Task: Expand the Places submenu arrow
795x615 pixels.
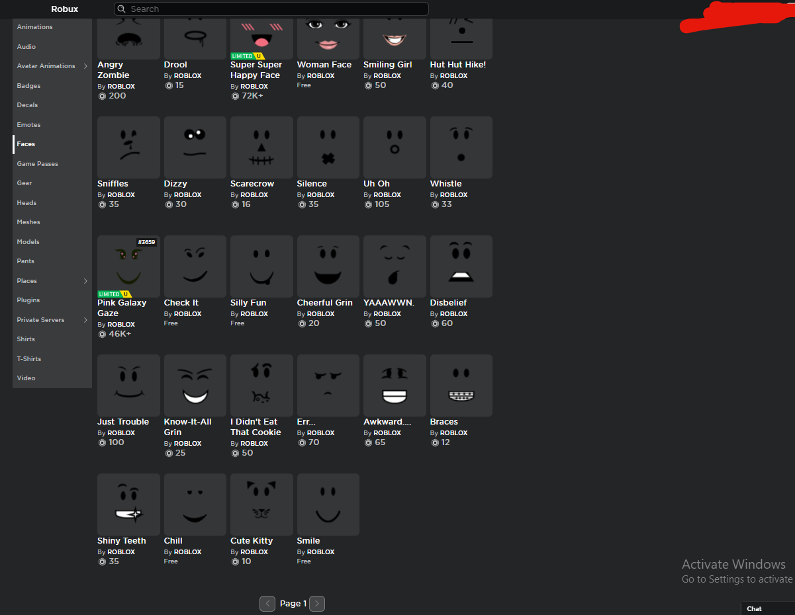Action: pos(85,281)
